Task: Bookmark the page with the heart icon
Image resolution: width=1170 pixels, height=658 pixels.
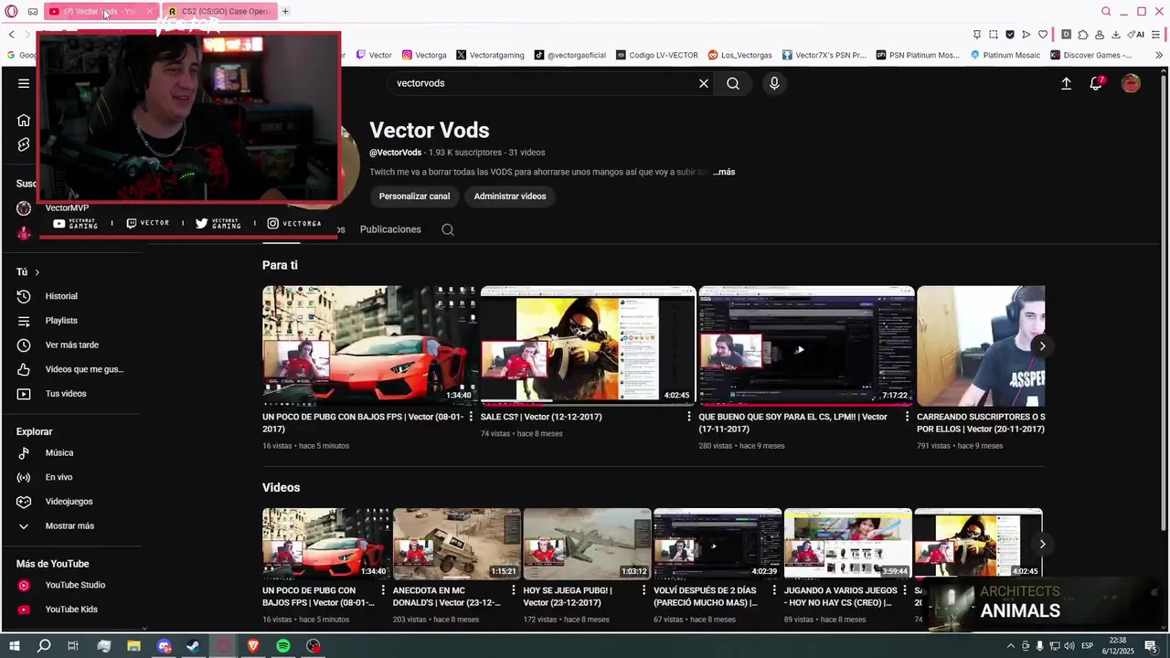Action: click(1043, 34)
